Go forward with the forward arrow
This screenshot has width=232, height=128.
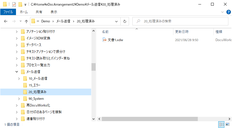14,21
